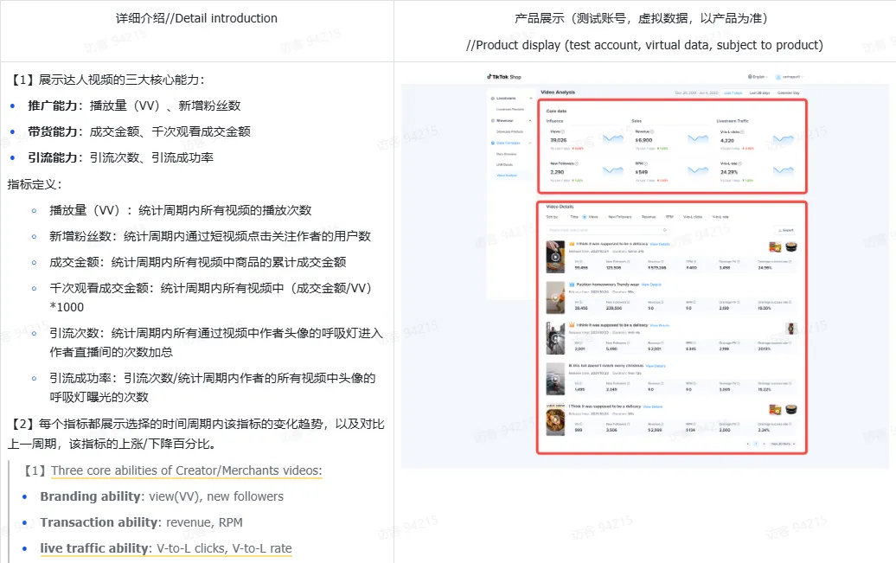Sort videos by Views

point(591,216)
